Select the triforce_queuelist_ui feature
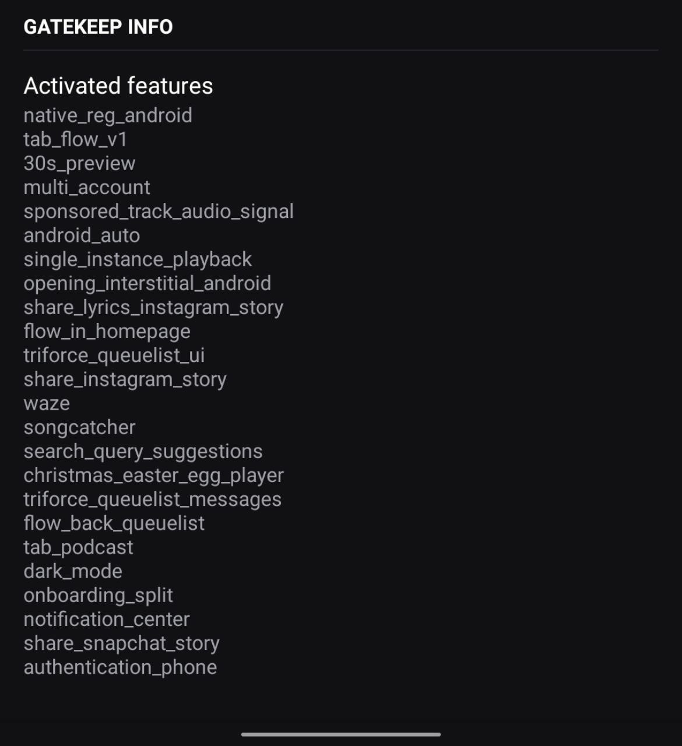 [x=114, y=355]
